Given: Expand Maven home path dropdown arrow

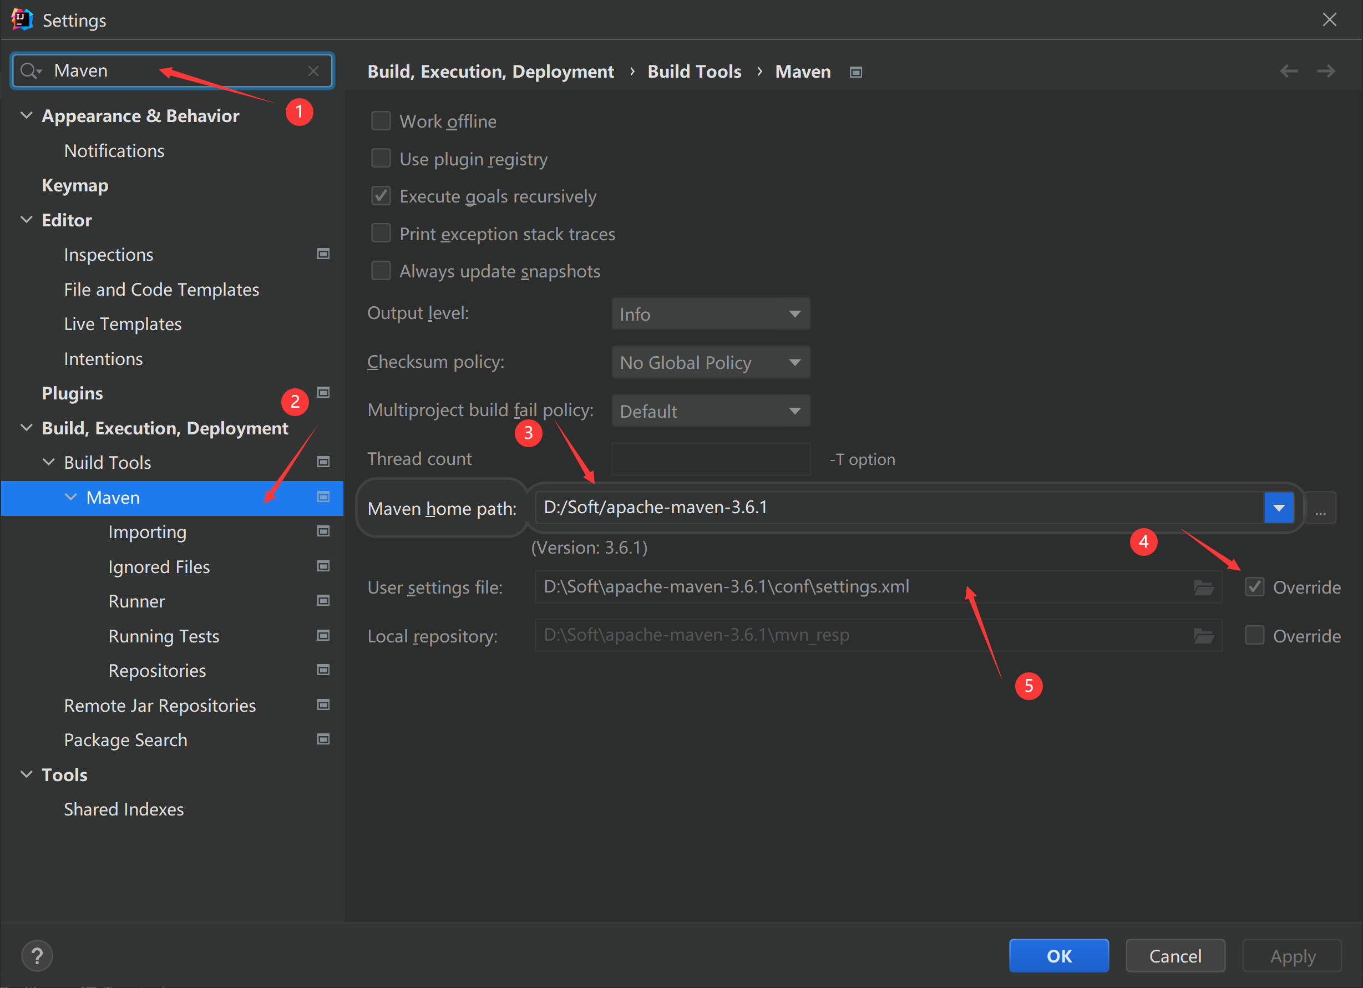Looking at the screenshot, I should [x=1278, y=508].
